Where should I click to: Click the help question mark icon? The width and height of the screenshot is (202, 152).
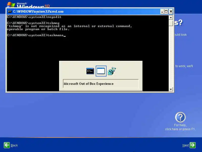[180, 117]
